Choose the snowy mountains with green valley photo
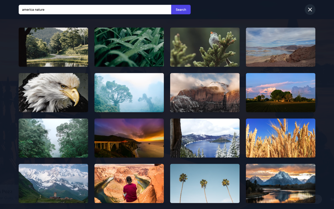 tap(53, 183)
